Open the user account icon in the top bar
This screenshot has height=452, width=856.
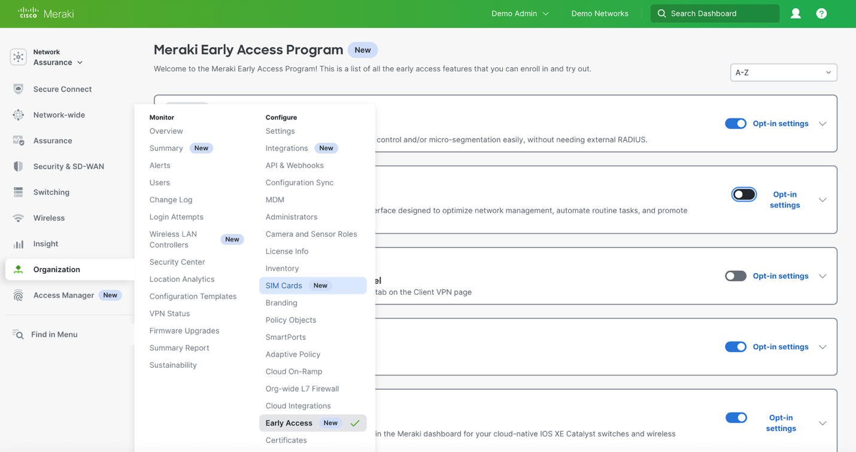coord(796,13)
